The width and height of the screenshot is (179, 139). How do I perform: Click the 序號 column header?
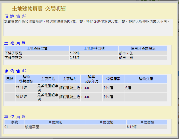15,122
